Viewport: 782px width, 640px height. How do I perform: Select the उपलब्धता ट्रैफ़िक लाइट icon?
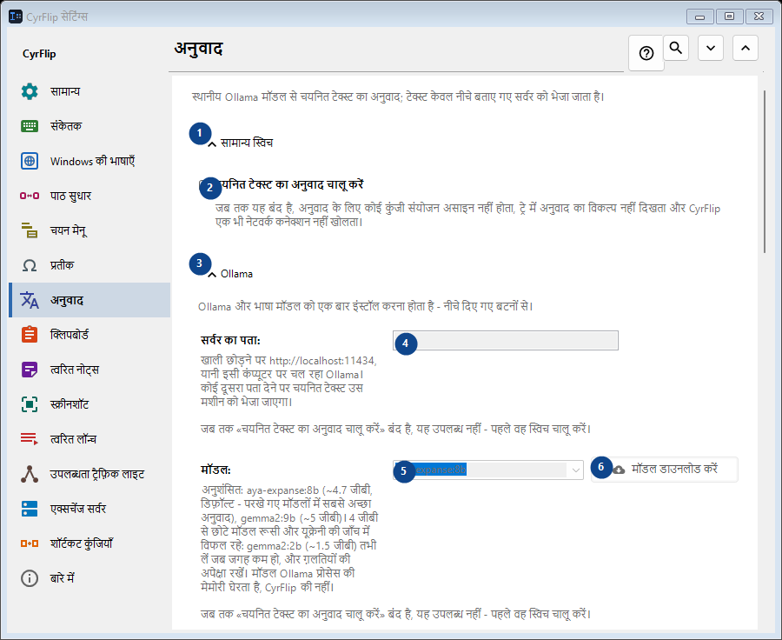30,474
